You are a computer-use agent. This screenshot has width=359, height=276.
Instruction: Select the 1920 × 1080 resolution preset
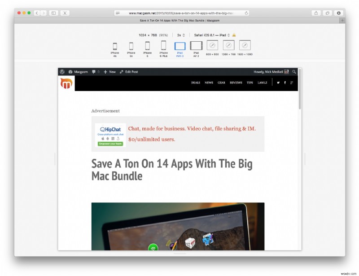coord(245,45)
